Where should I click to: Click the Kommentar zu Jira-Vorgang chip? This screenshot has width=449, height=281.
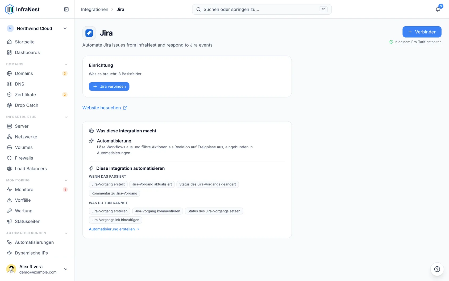pyautogui.click(x=114, y=193)
